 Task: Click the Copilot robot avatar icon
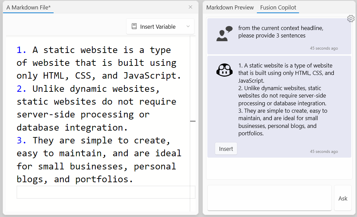[224, 70]
